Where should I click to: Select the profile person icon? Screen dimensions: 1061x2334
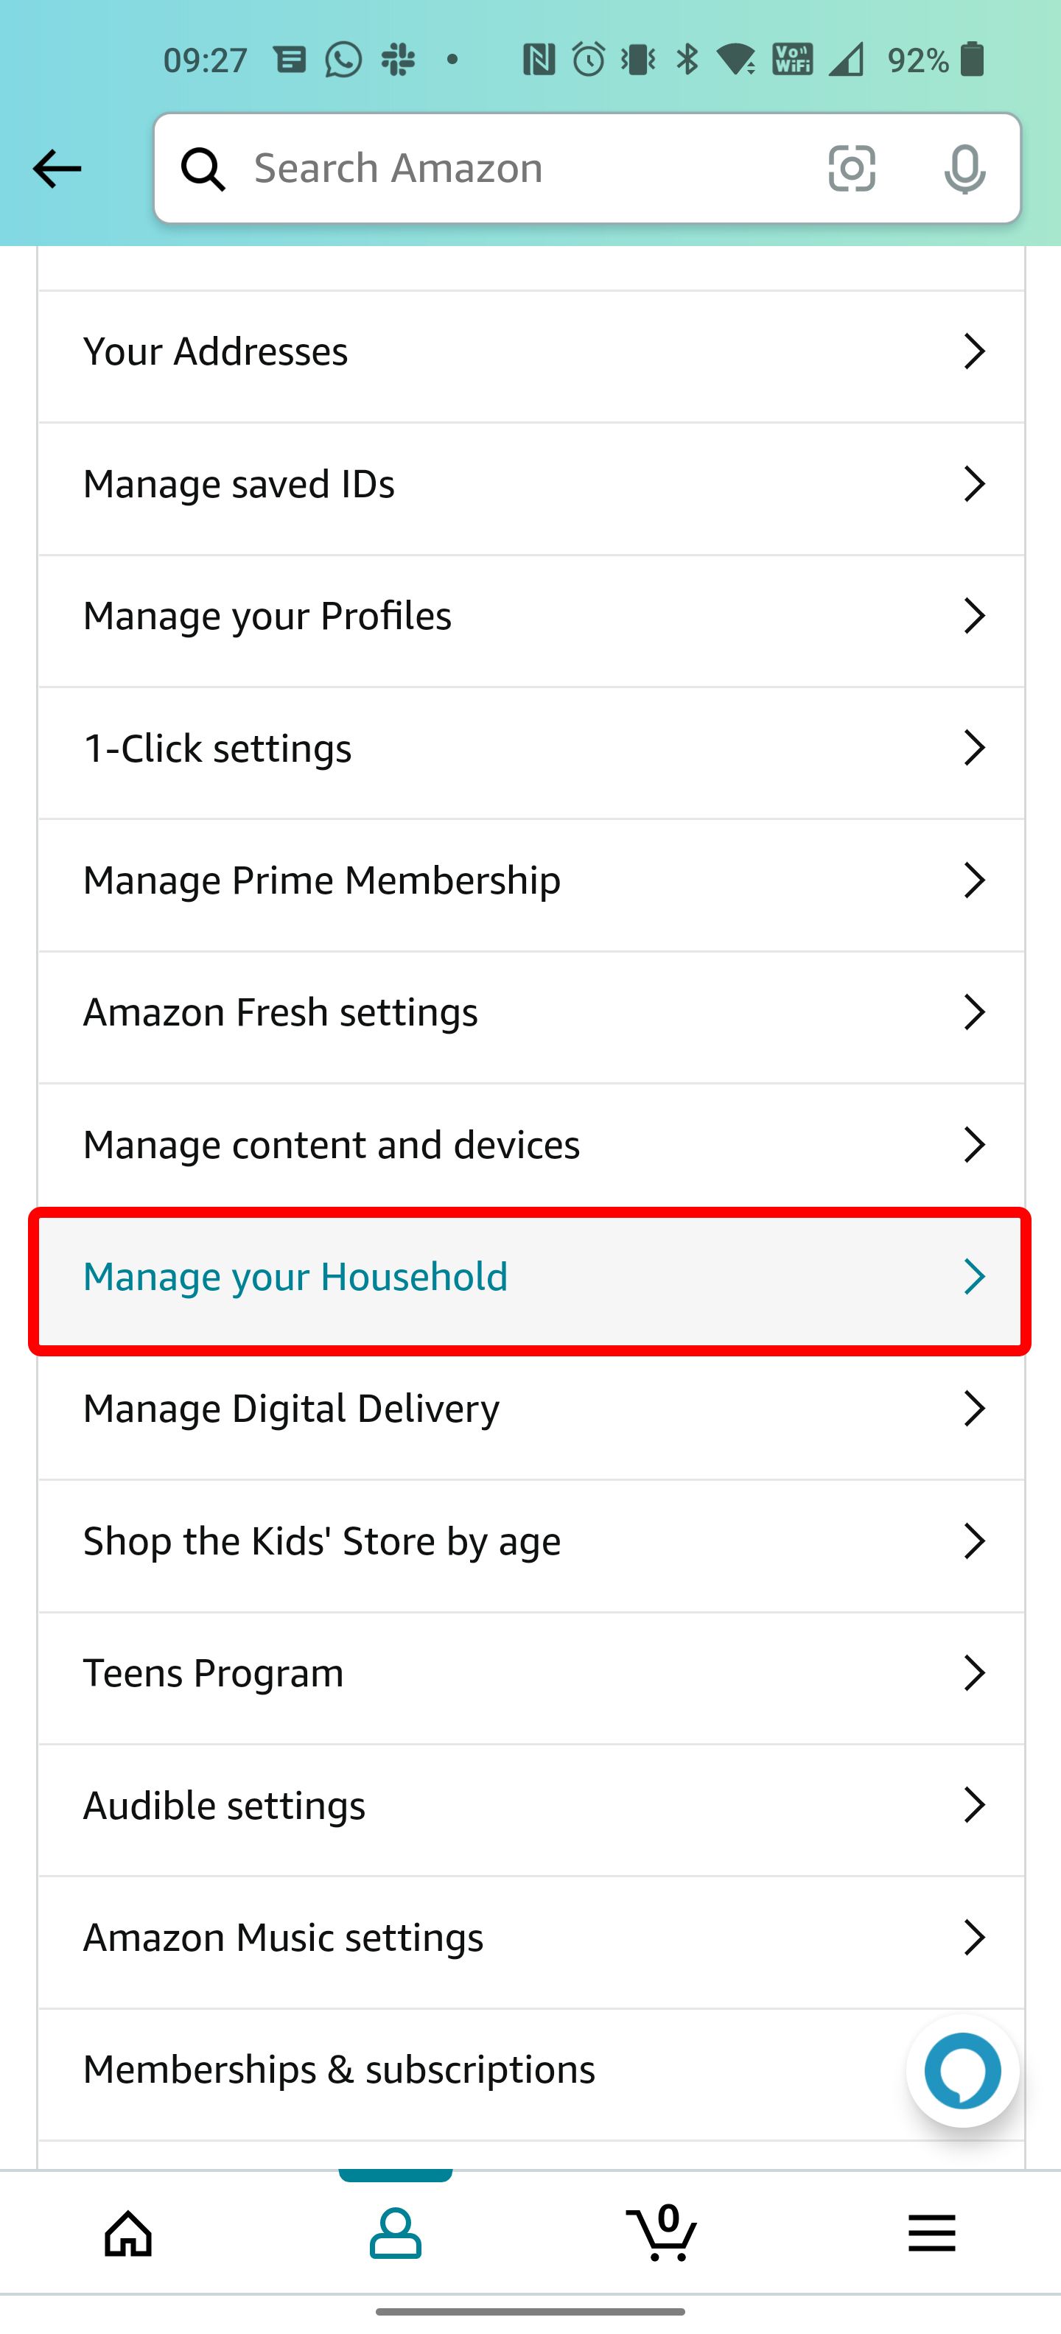coord(396,2233)
